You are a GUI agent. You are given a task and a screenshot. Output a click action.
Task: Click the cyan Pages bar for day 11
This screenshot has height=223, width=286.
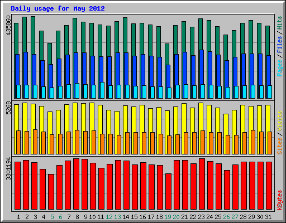102,90
